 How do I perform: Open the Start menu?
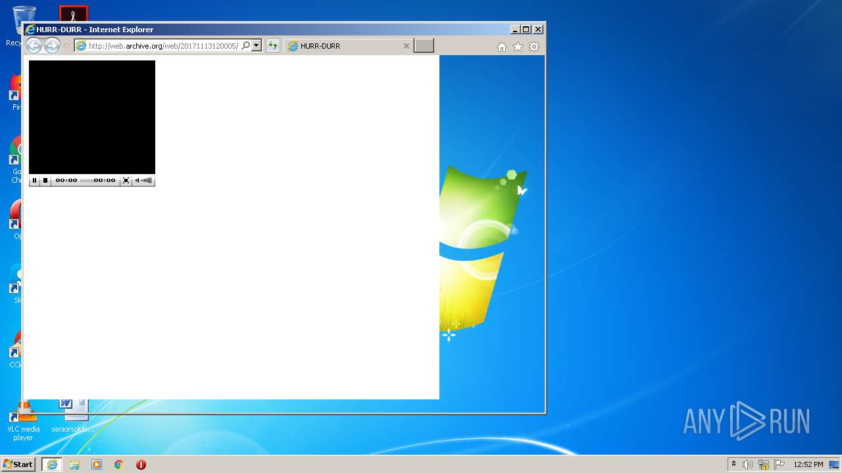pos(18,464)
